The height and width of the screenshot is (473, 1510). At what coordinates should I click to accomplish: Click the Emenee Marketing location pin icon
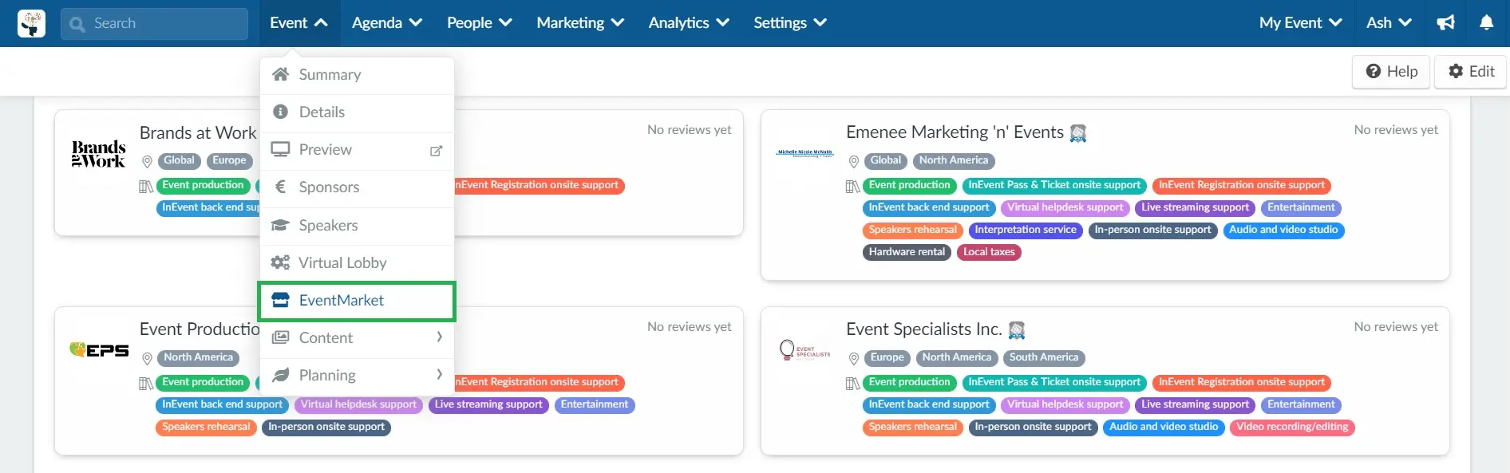[854, 162]
